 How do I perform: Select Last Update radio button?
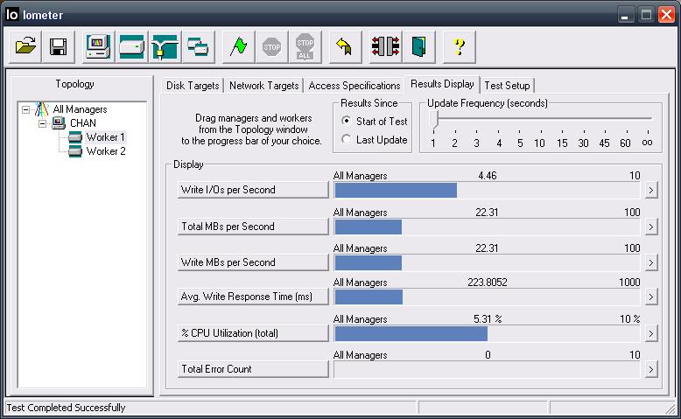(x=346, y=139)
